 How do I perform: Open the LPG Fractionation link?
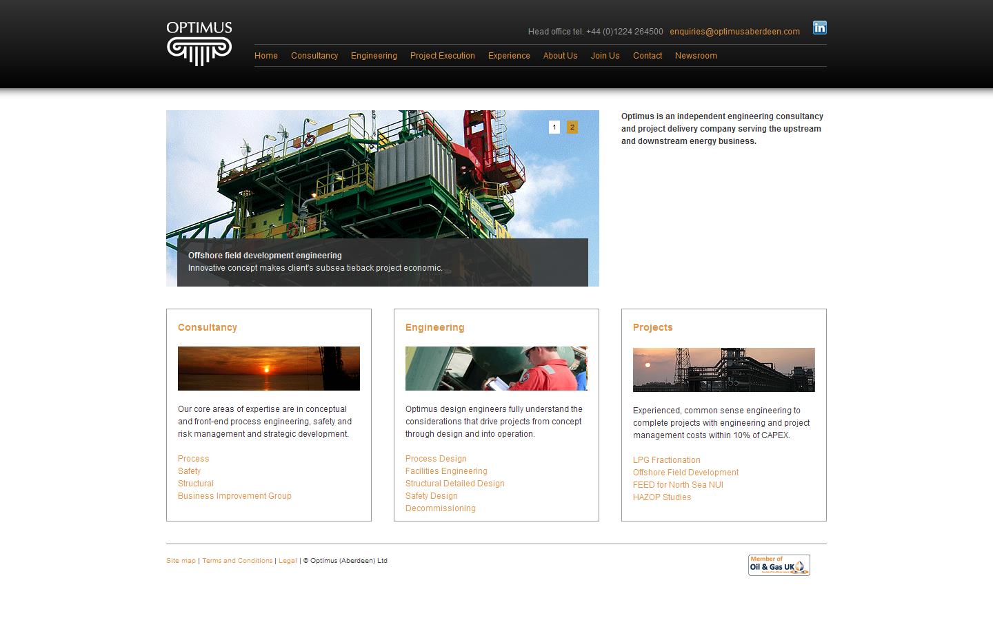667,460
